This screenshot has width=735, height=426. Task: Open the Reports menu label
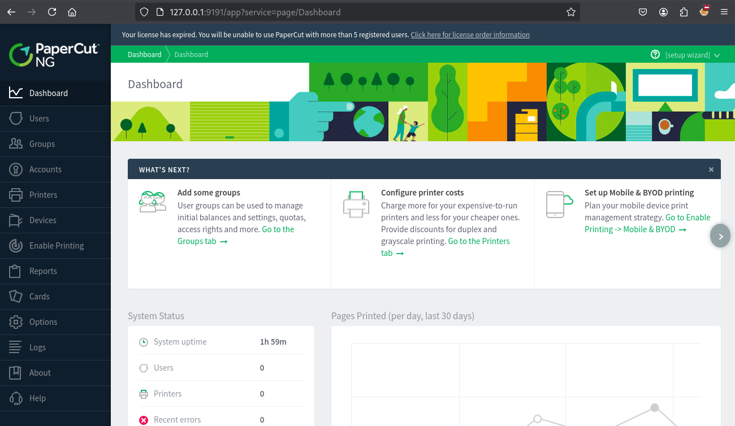click(43, 271)
